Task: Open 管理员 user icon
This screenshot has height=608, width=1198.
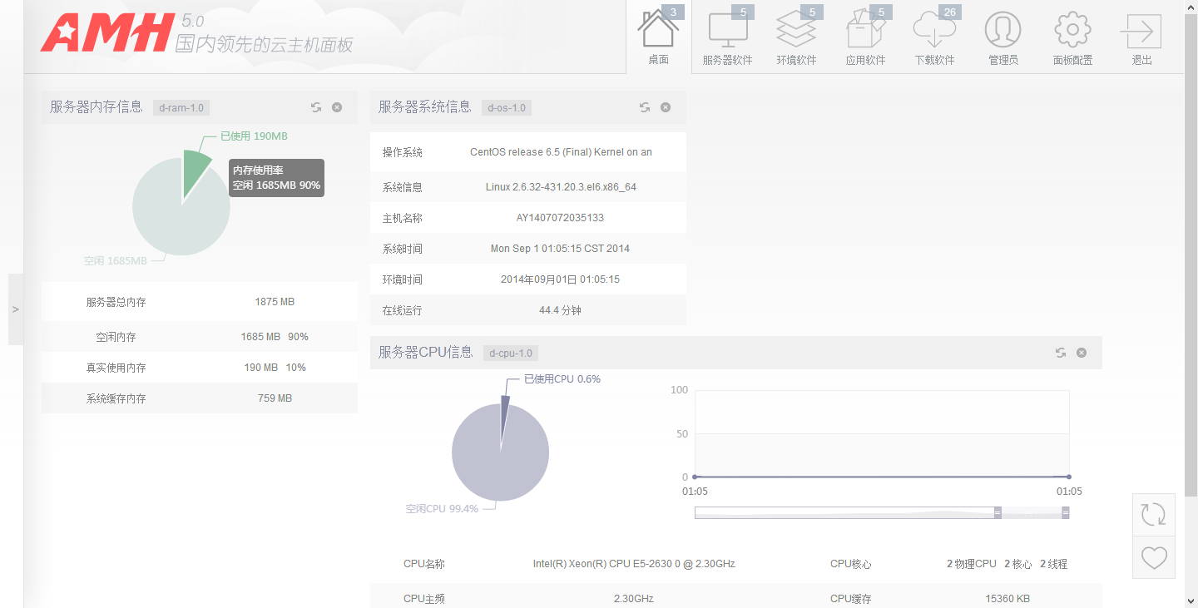Action: 1002,32
